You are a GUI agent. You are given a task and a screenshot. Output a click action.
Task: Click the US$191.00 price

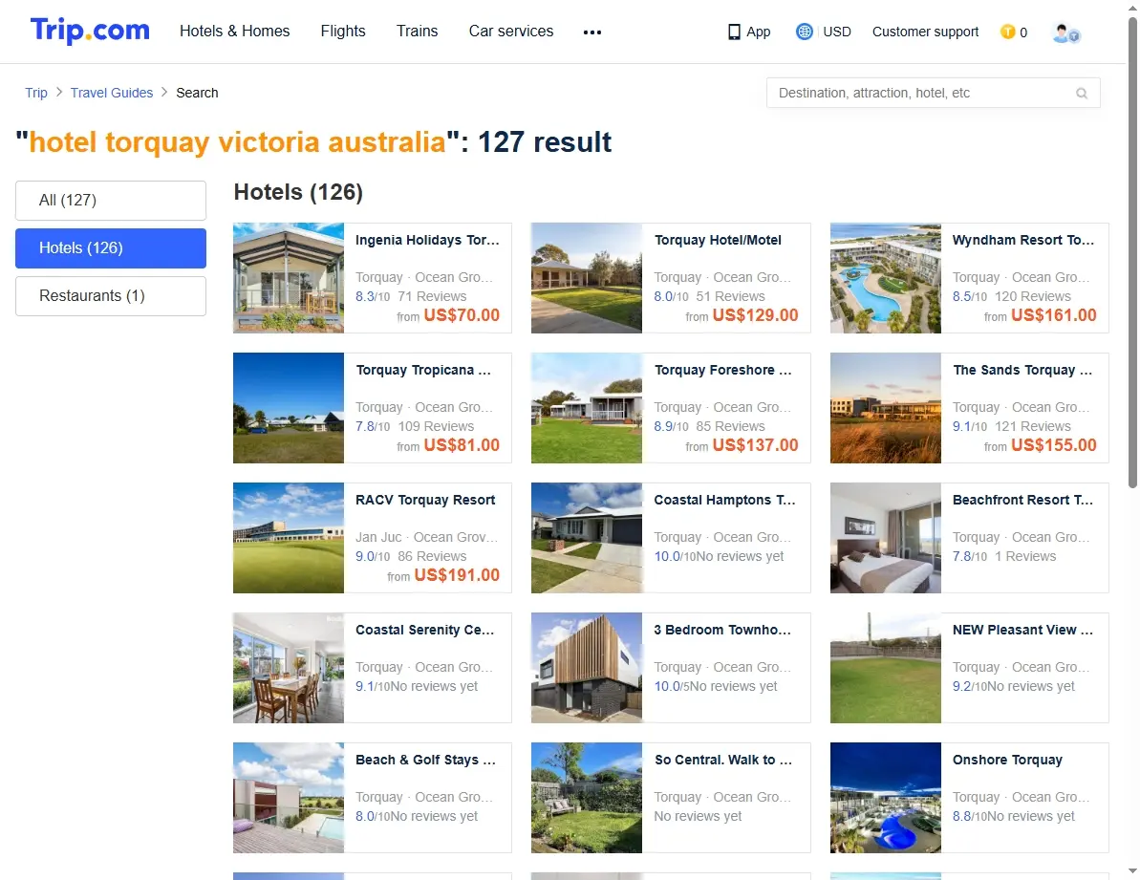pyautogui.click(x=457, y=575)
